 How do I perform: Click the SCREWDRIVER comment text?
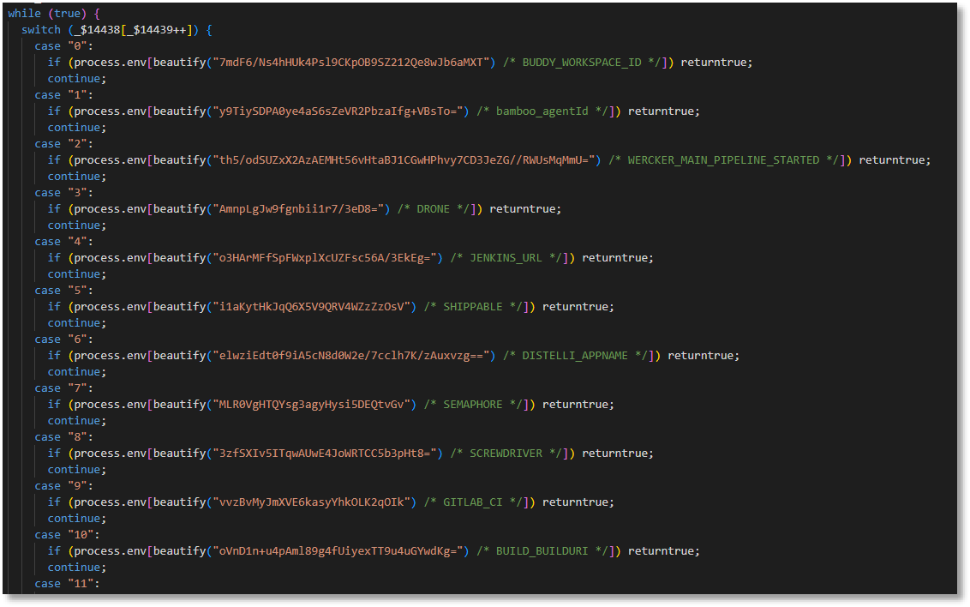pos(506,454)
